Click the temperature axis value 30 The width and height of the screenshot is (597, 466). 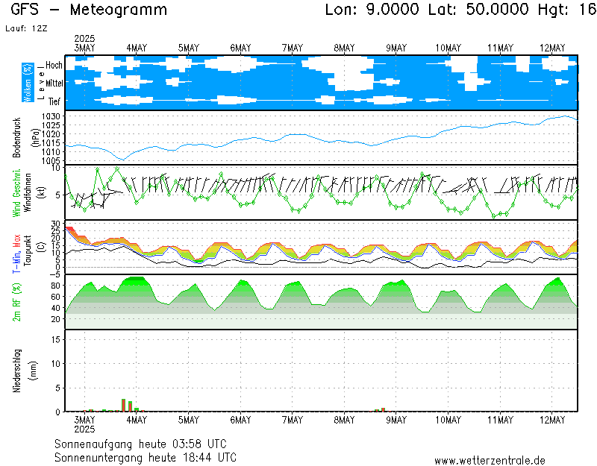point(55,224)
